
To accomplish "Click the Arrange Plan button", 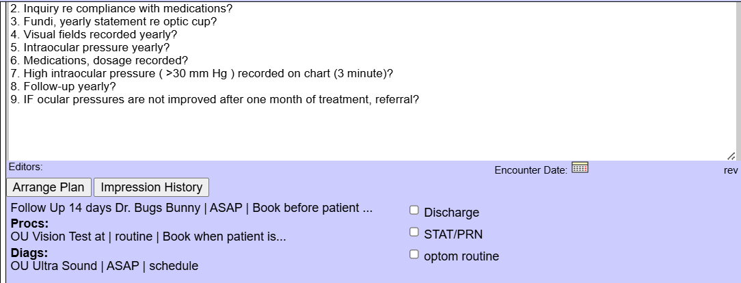I will pyautogui.click(x=49, y=187).
